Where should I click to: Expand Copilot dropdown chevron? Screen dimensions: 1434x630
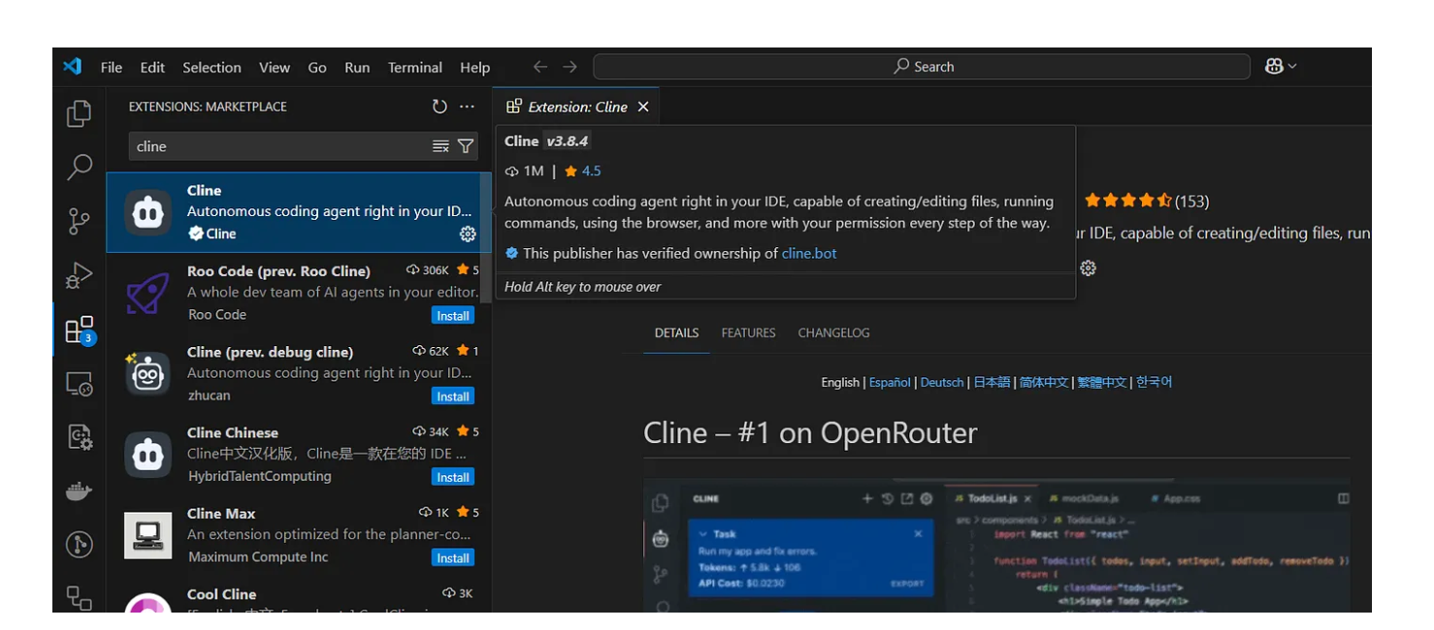[x=1292, y=66]
